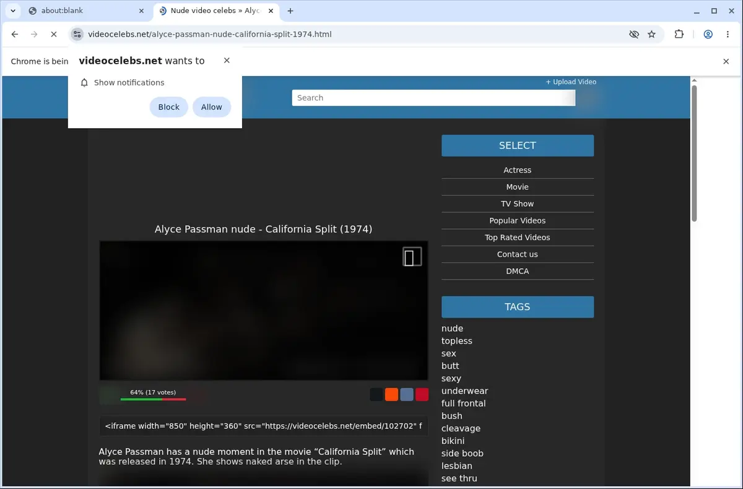743x489 pixels.
Task: Click the 'Show notifications' bell icon
Action: (x=85, y=82)
